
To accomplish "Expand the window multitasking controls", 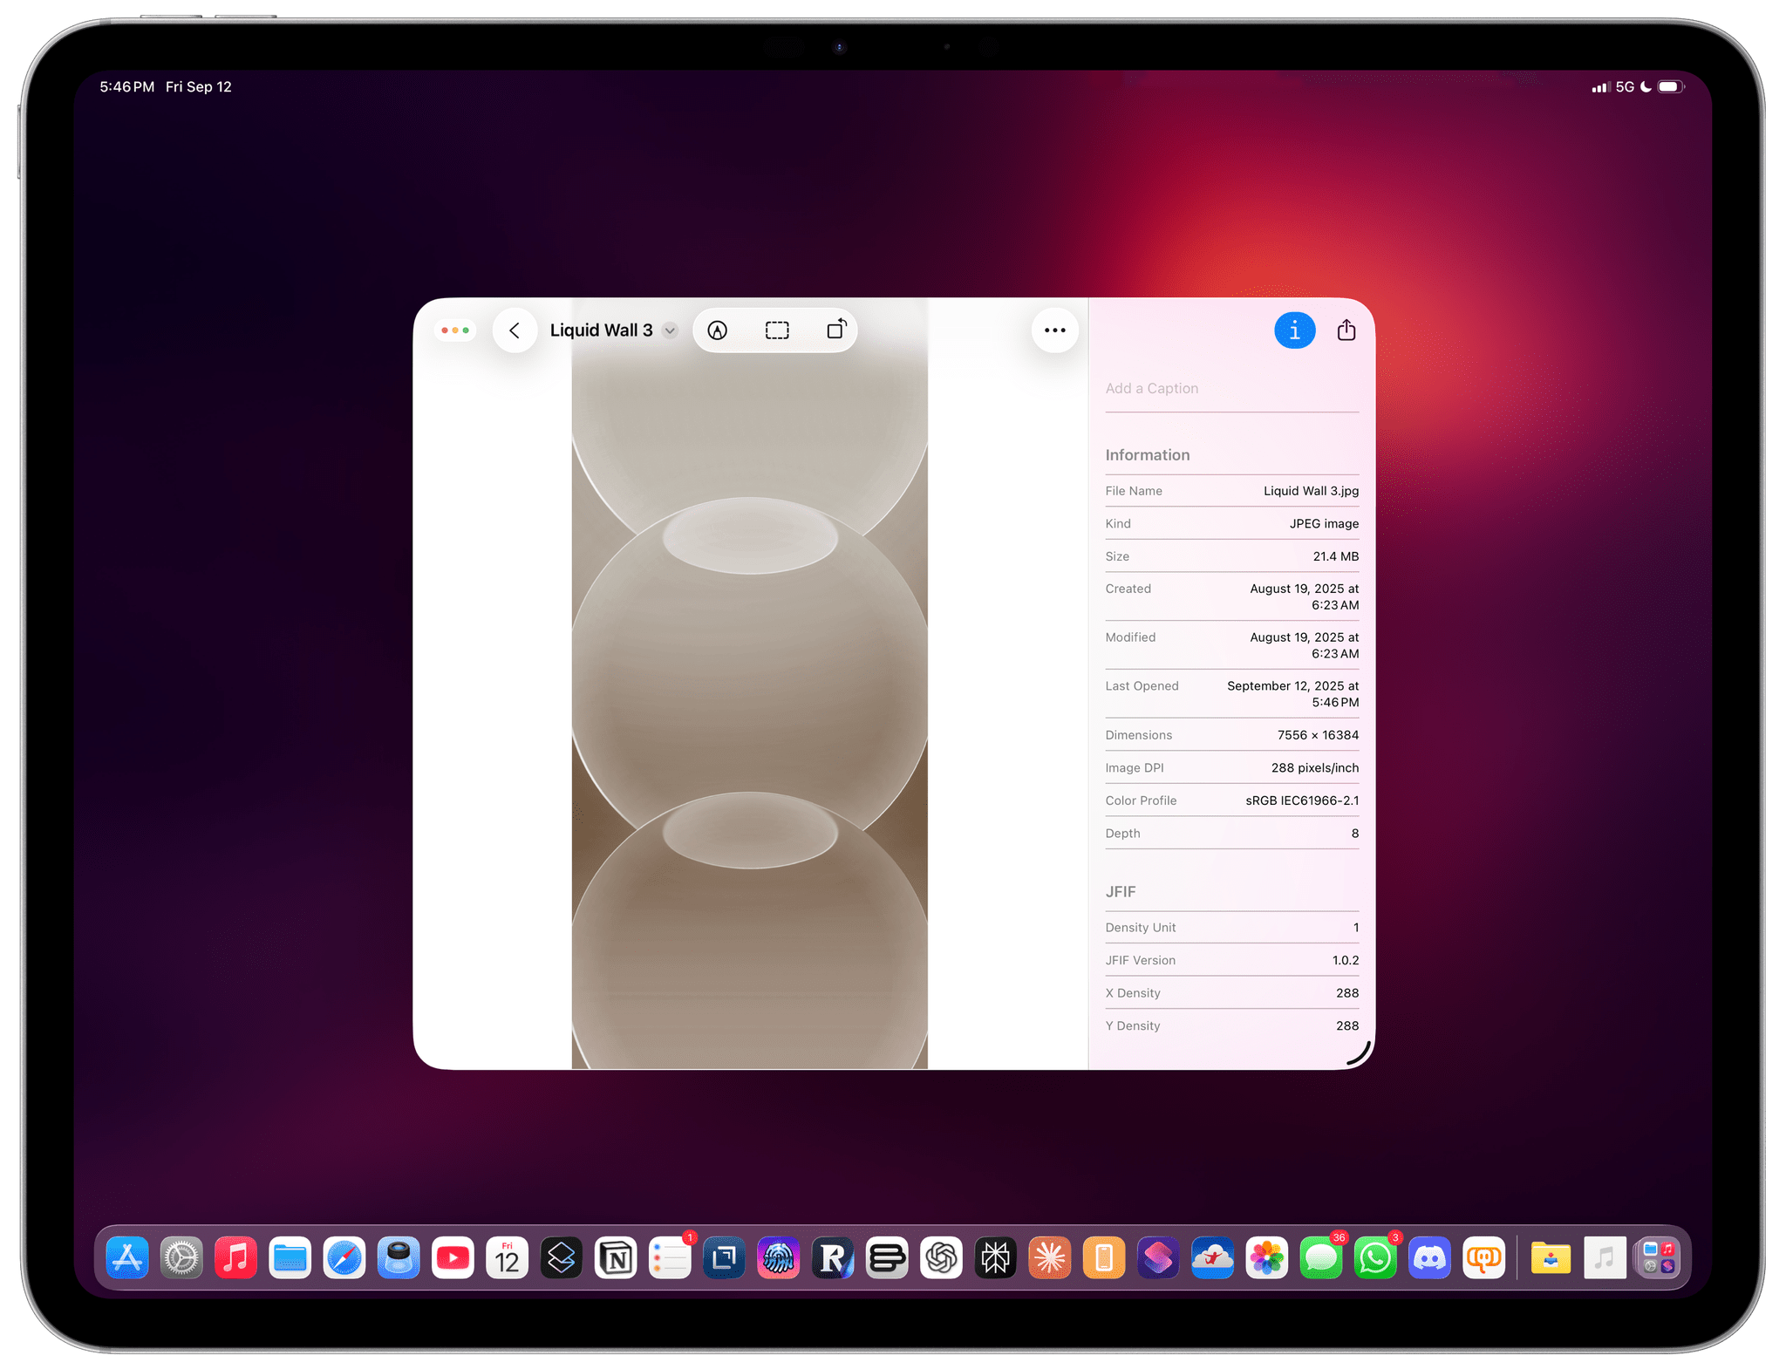I will tap(454, 330).
